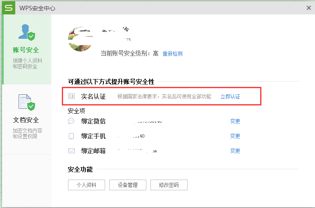This screenshot has width=315, height=208.
Task: Select the 绑定微信 label text
Action: point(93,121)
